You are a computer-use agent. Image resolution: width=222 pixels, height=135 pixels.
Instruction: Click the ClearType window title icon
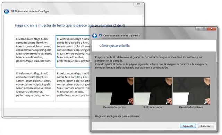[x=12, y=11]
